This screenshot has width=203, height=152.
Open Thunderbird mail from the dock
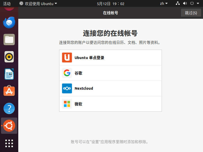pos(9,23)
